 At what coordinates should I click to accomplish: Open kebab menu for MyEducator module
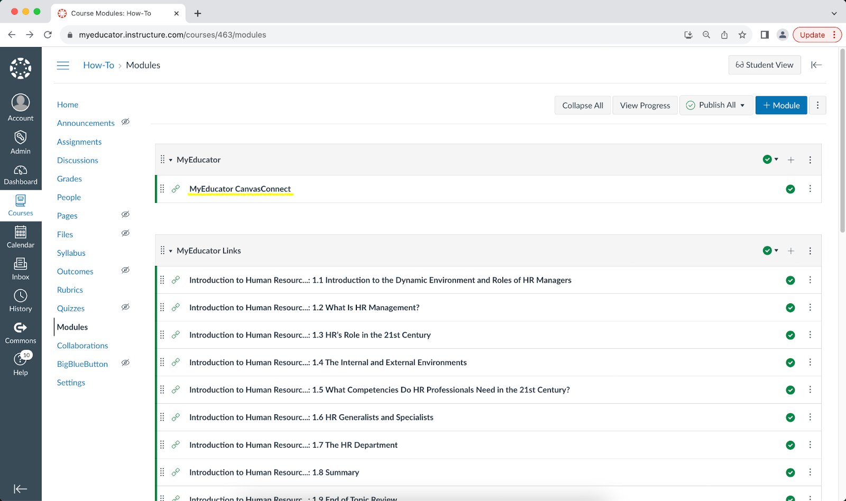(810, 160)
